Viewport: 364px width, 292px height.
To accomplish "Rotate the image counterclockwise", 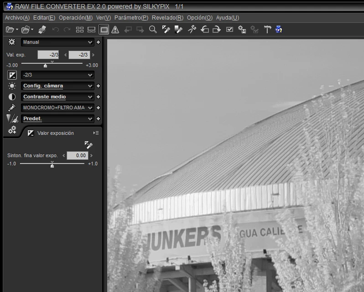I will [x=205, y=30].
